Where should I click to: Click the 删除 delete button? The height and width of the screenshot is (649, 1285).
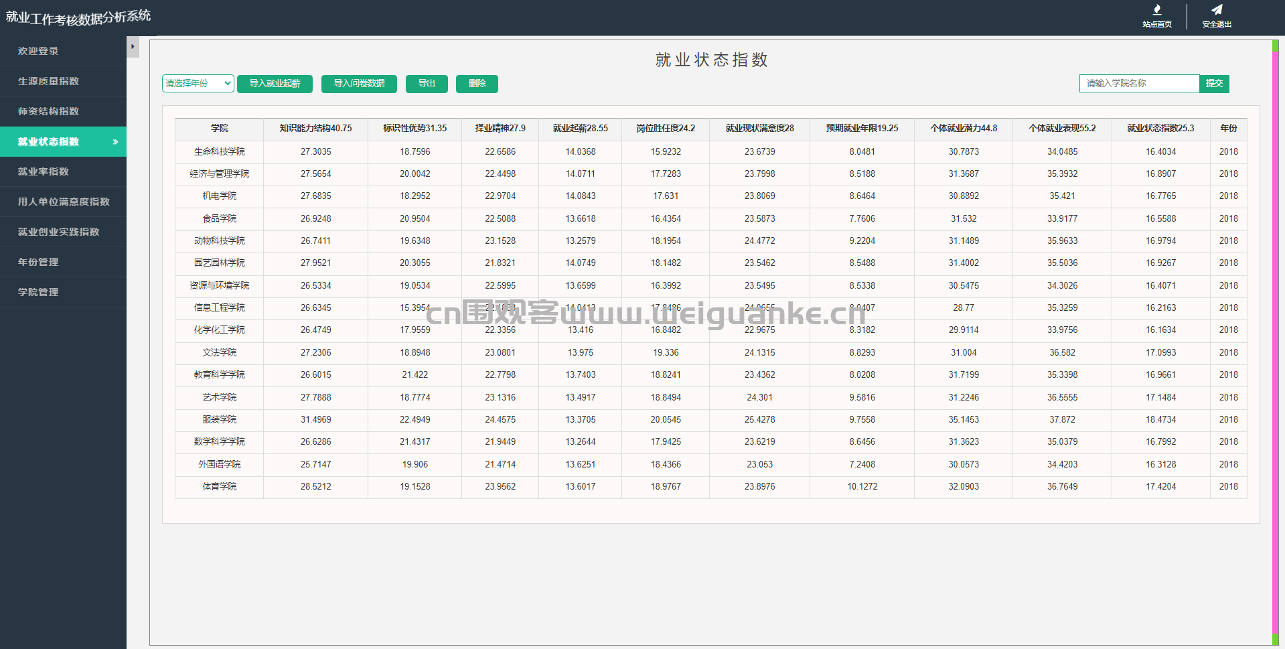coord(477,84)
